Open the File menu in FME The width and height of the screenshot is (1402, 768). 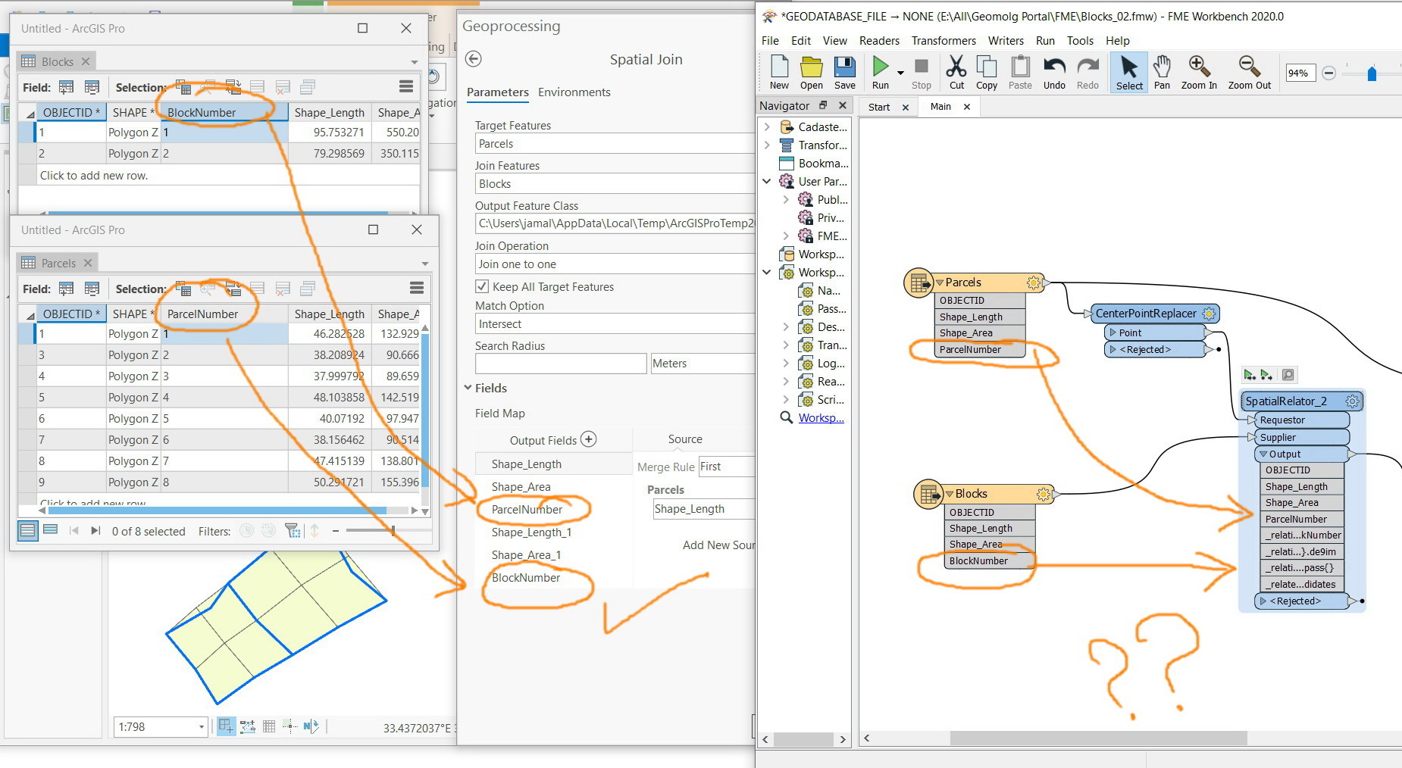pyautogui.click(x=770, y=41)
